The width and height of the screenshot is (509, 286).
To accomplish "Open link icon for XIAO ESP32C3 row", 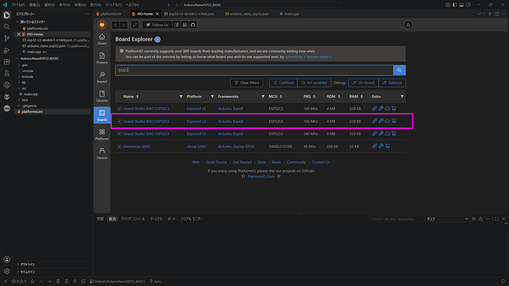I will click(x=375, y=108).
